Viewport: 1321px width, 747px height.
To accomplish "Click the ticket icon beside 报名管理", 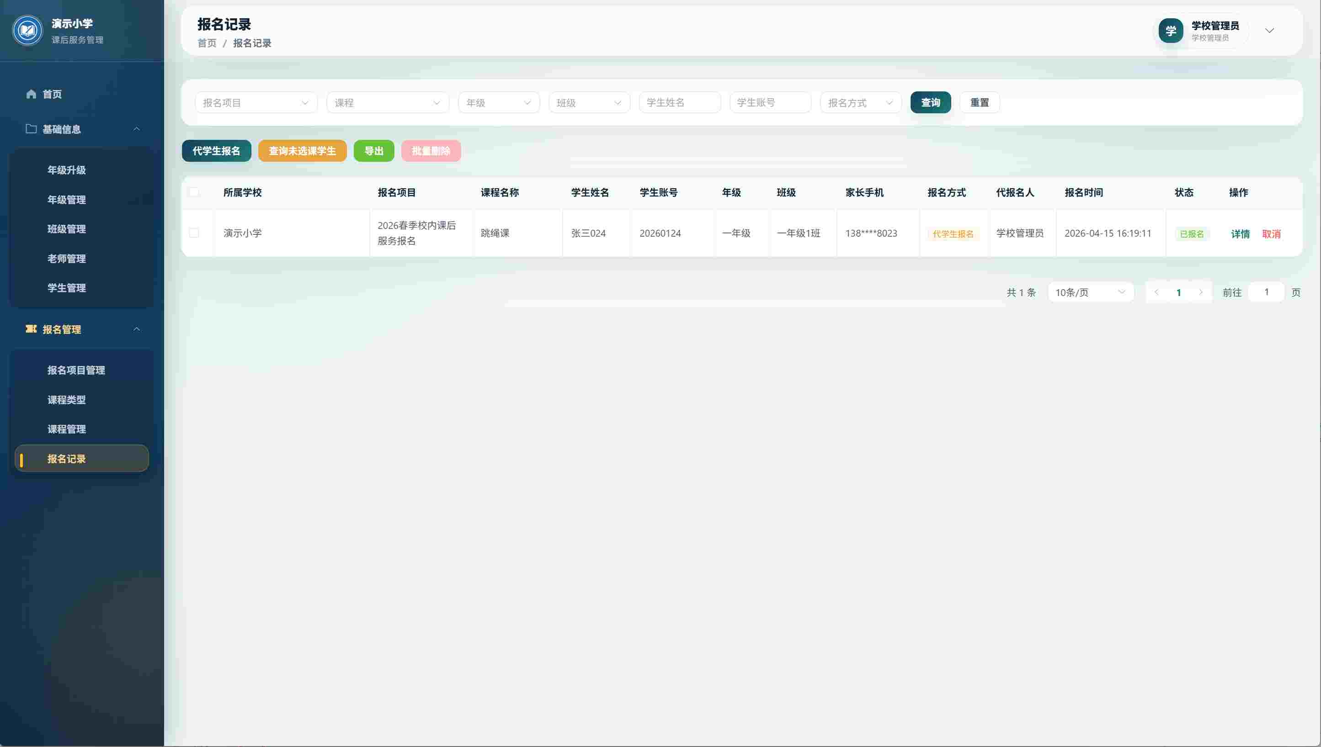I will point(31,329).
